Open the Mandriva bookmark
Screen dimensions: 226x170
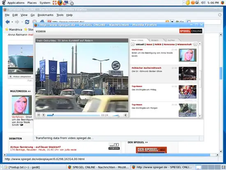[x=14, y=30]
